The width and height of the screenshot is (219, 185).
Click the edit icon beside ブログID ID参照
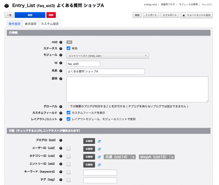(99, 141)
